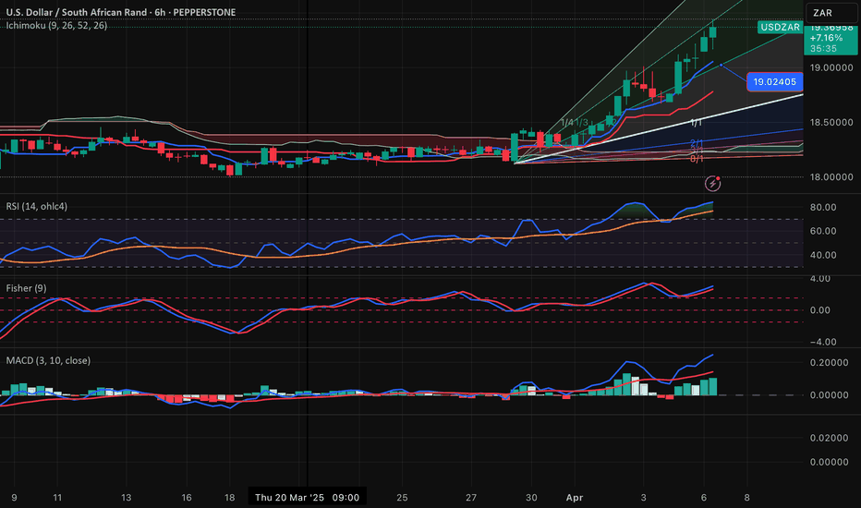The height and width of the screenshot is (508, 861).
Task: Click the Fisher (9) indicator label
Action: pos(27,288)
